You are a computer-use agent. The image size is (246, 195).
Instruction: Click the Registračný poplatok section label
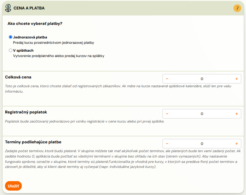pyautogui.click(x=26, y=112)
